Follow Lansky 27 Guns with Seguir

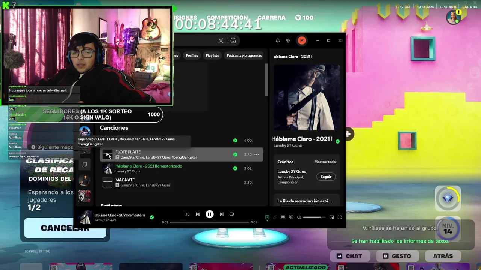[326, 177]
